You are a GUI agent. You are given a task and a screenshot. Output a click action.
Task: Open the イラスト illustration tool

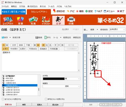coord(46,20)
